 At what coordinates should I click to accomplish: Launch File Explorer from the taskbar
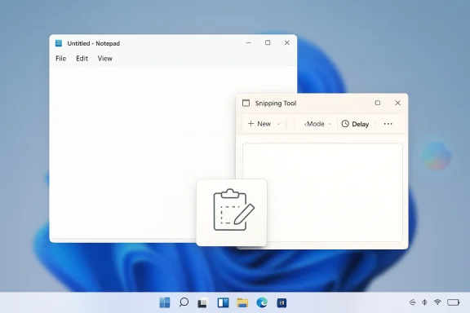point(242,302)
